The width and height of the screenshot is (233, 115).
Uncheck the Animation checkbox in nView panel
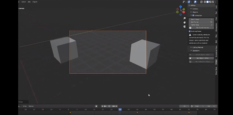click(x=193, y=15)
